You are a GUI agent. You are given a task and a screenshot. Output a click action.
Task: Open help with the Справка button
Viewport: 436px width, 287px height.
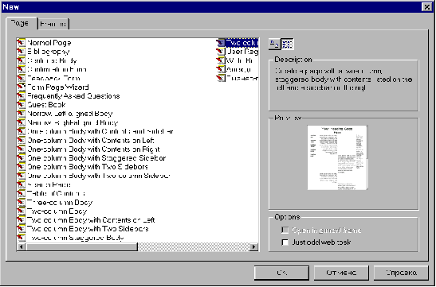[x=401, y=273]
